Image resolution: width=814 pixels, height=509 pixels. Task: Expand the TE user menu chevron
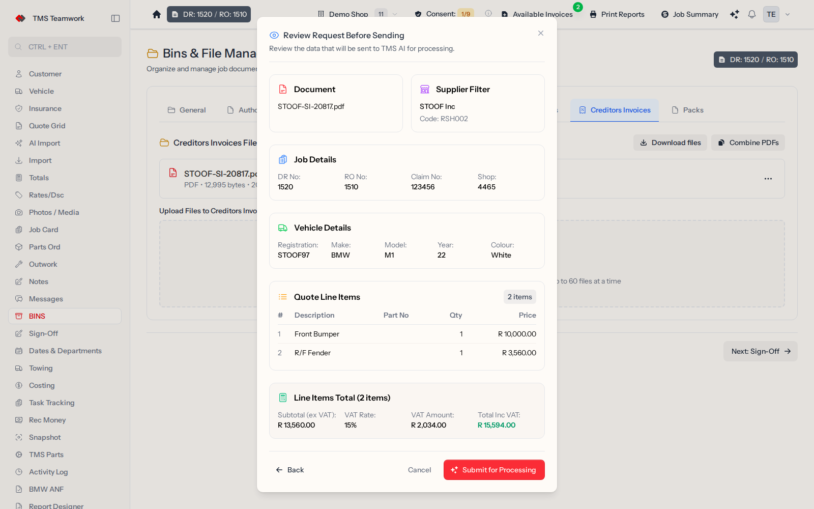point(788,14)
